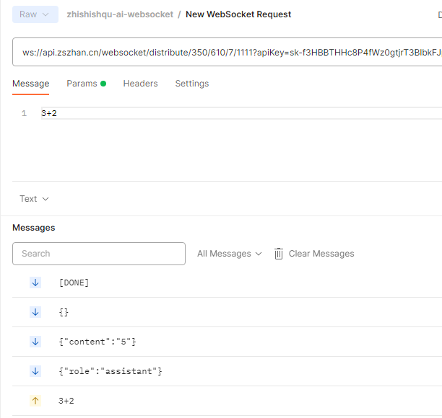Open the Settings tab
442x418 pixels.
[x=191, y=84]
